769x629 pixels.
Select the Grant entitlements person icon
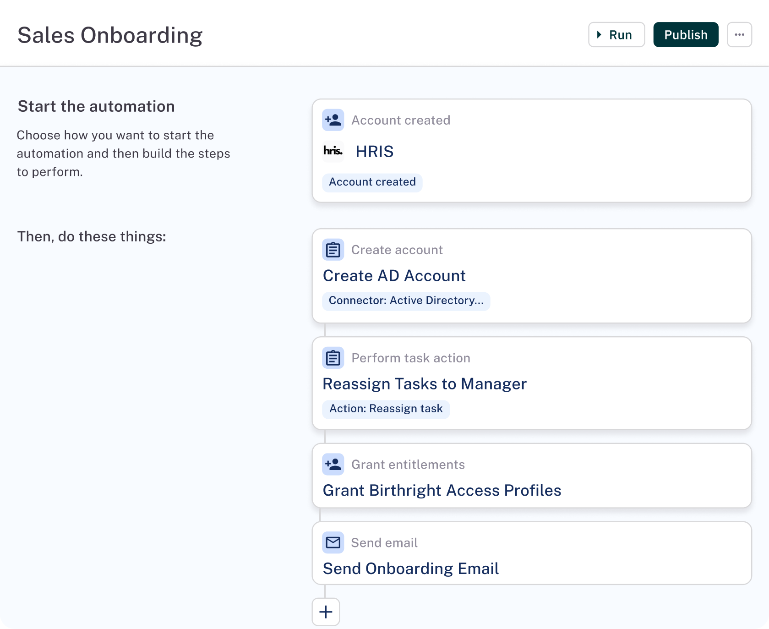(333, 464)
